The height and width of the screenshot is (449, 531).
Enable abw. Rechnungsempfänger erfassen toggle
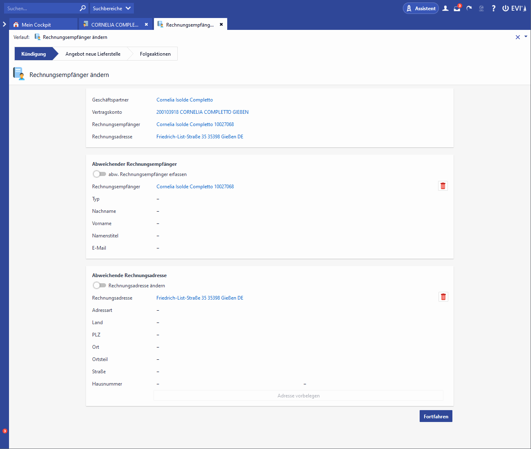[x=99, y=174]
